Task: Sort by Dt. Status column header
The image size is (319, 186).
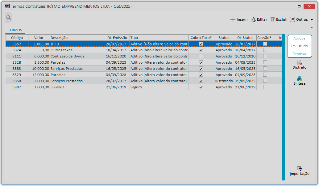Action: tap(245, 38)
